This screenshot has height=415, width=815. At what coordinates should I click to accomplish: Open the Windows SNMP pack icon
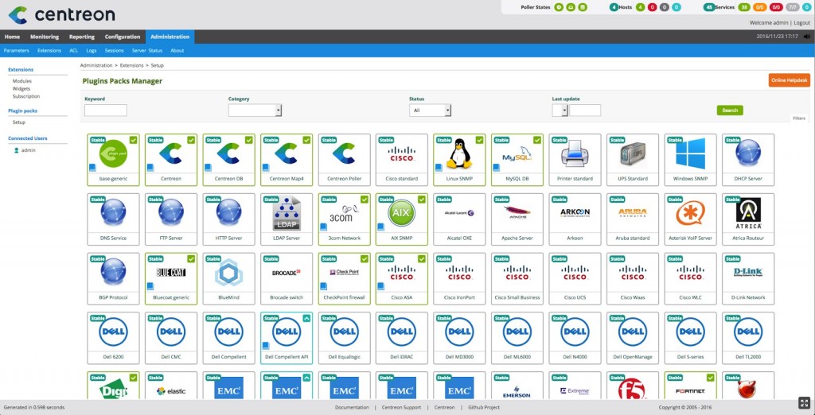tap(691, 153)
